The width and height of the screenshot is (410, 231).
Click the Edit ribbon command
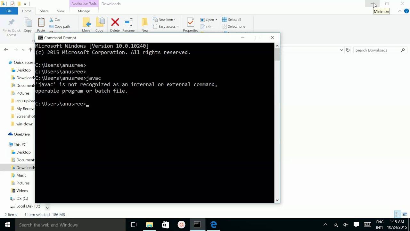pyautogui.click(x=206, y=27)
